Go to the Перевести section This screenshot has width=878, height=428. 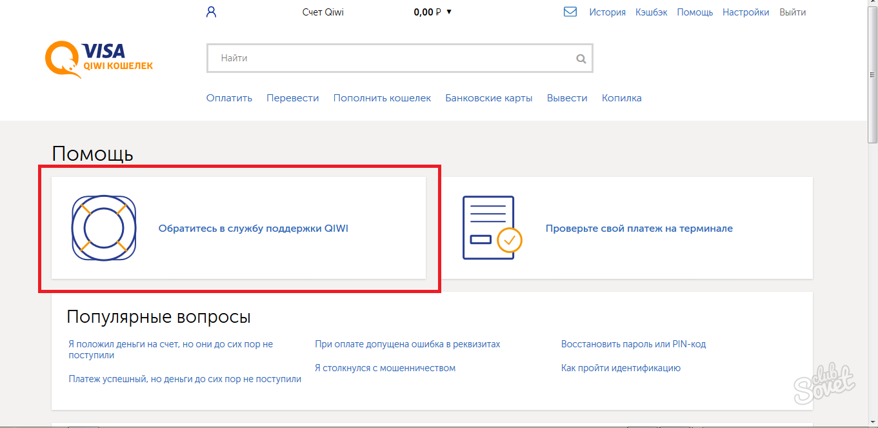293,98
